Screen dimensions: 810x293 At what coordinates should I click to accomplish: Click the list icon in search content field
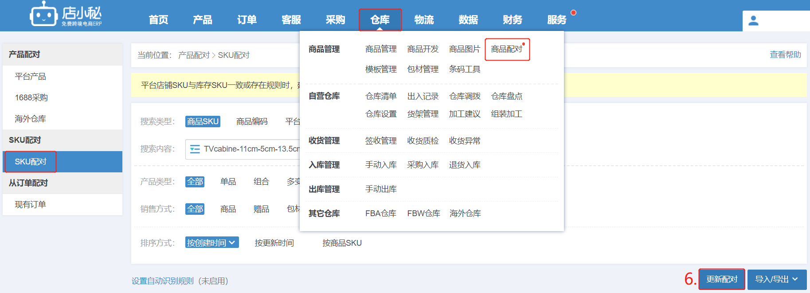click(195, 149)
